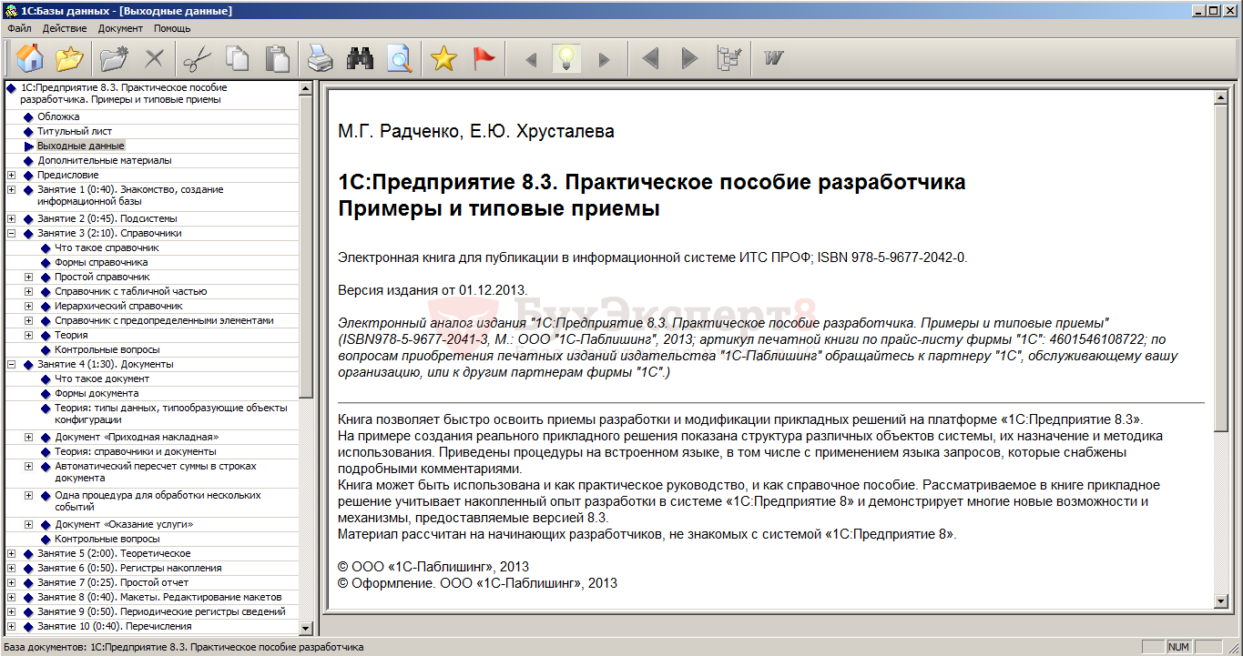Open the Действие menu
1243x656 pixels.
tap(65, 28)
